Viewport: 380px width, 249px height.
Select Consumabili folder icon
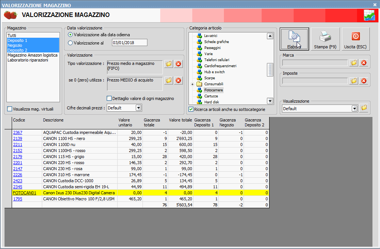click(199, 84)
